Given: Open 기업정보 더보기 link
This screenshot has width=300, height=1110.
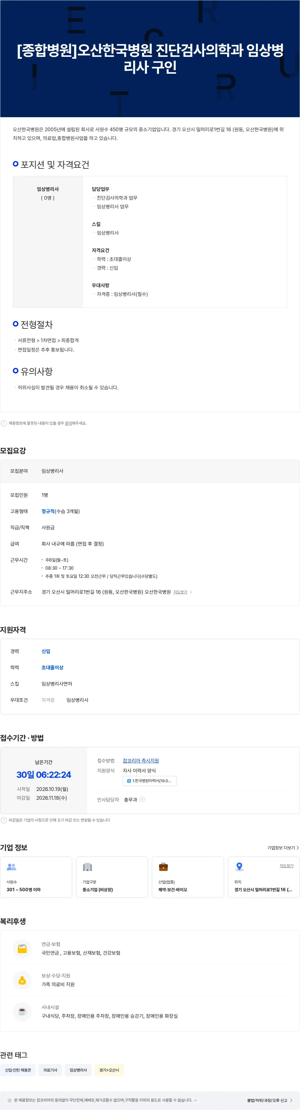Looking at the screenshot, I should point(283,847).
